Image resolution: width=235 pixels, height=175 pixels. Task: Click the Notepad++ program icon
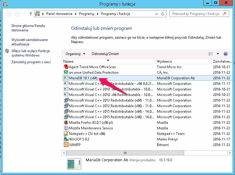point(66,134)
